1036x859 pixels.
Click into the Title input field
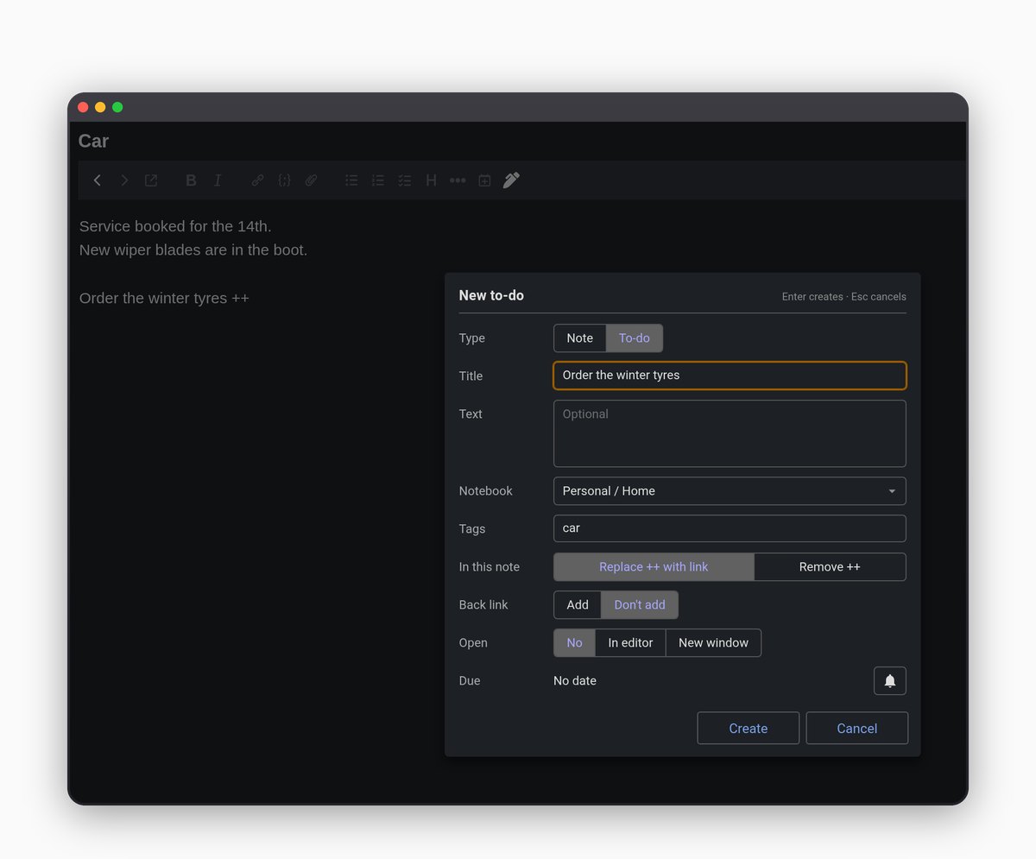pyautogui.click(x=730, y=376)
